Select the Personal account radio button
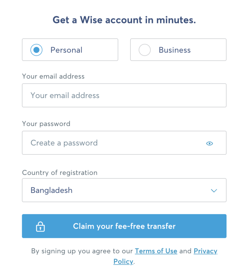The width and height of the screenshot is (239, 278). pyautogui.click(x=36, y=50)
